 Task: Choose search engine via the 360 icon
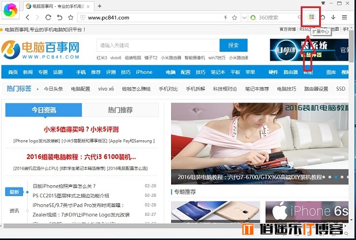coord(253,17)
